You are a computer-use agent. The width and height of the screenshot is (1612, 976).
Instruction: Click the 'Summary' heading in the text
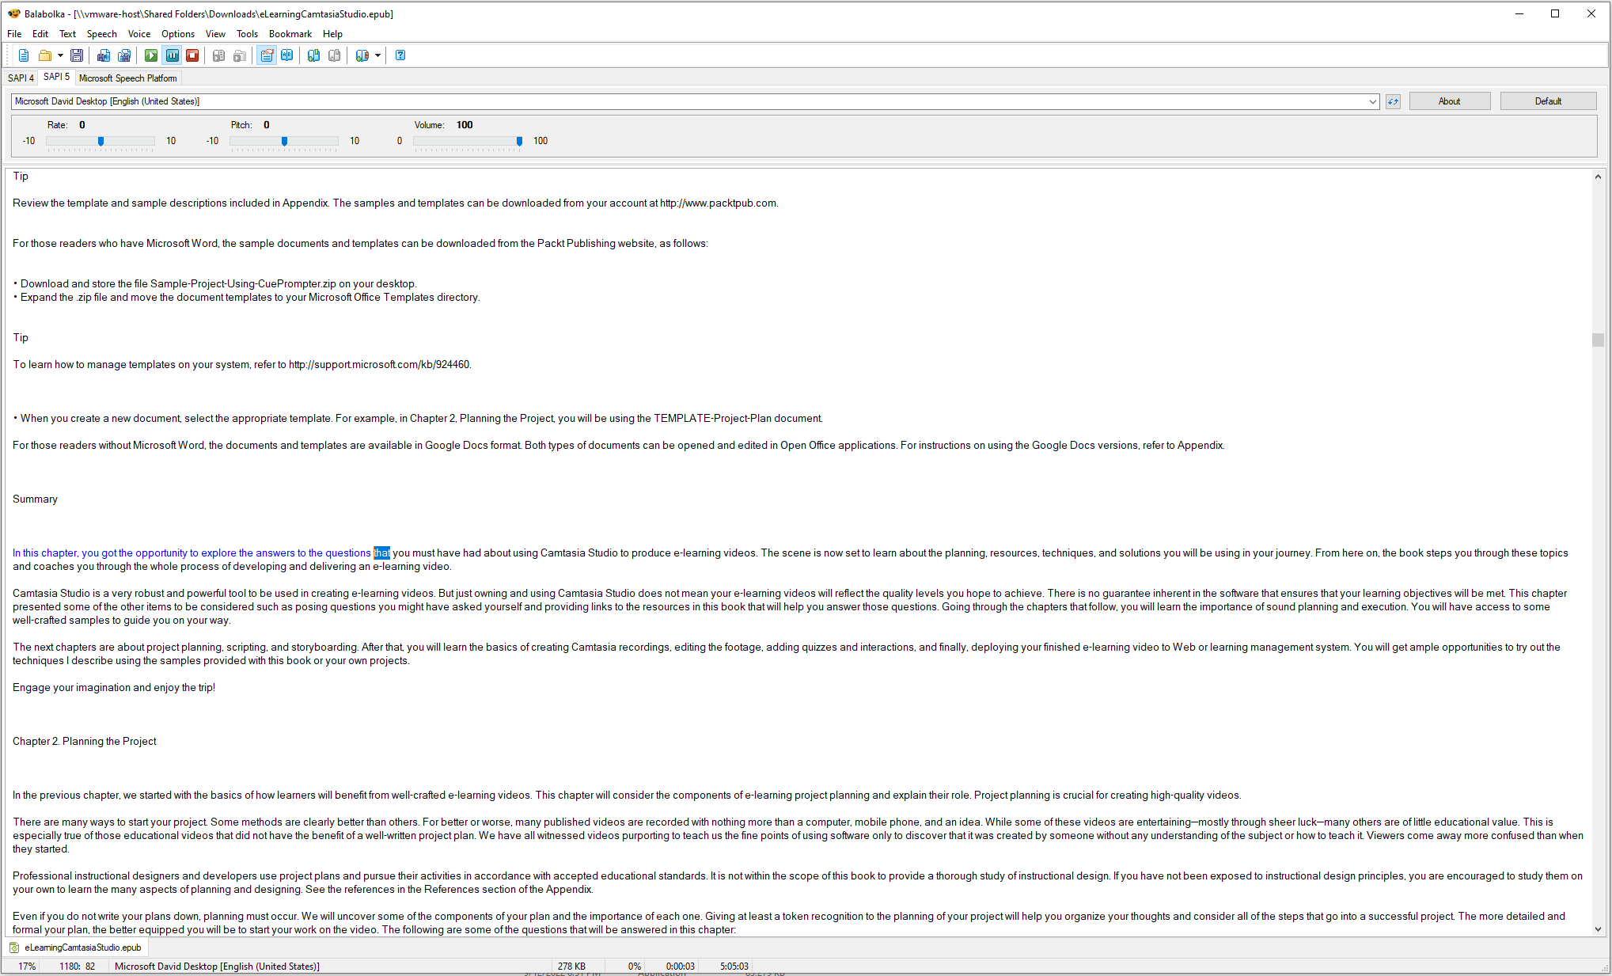pos(35,499)
